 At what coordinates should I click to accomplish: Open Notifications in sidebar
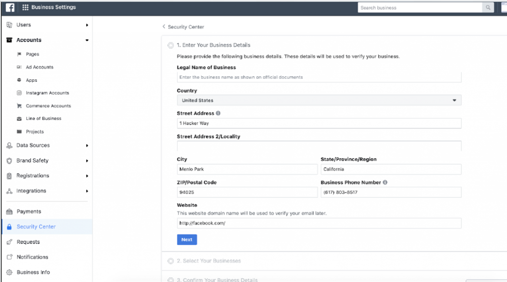(32, 257)
